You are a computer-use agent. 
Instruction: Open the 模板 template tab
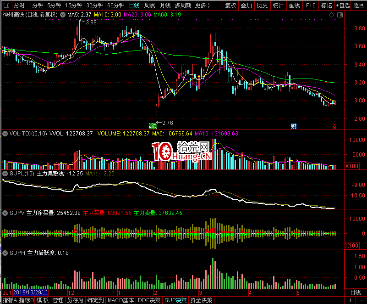click(42, 300)
